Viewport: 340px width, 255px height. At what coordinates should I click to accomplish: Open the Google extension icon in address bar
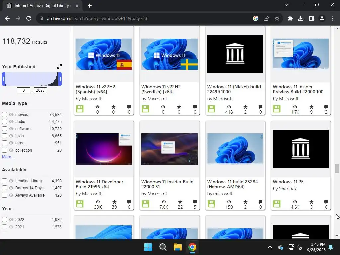pos(256,19)
